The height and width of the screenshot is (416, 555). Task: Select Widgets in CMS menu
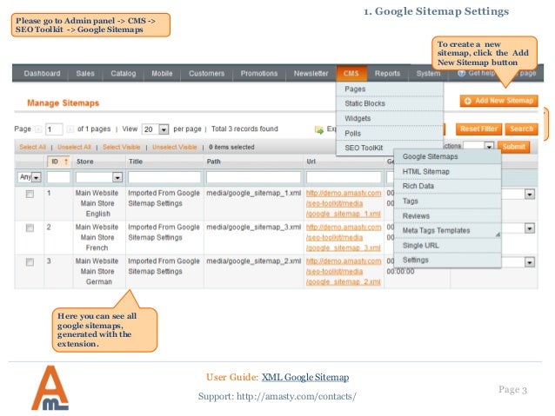click(x=390, y=118)
